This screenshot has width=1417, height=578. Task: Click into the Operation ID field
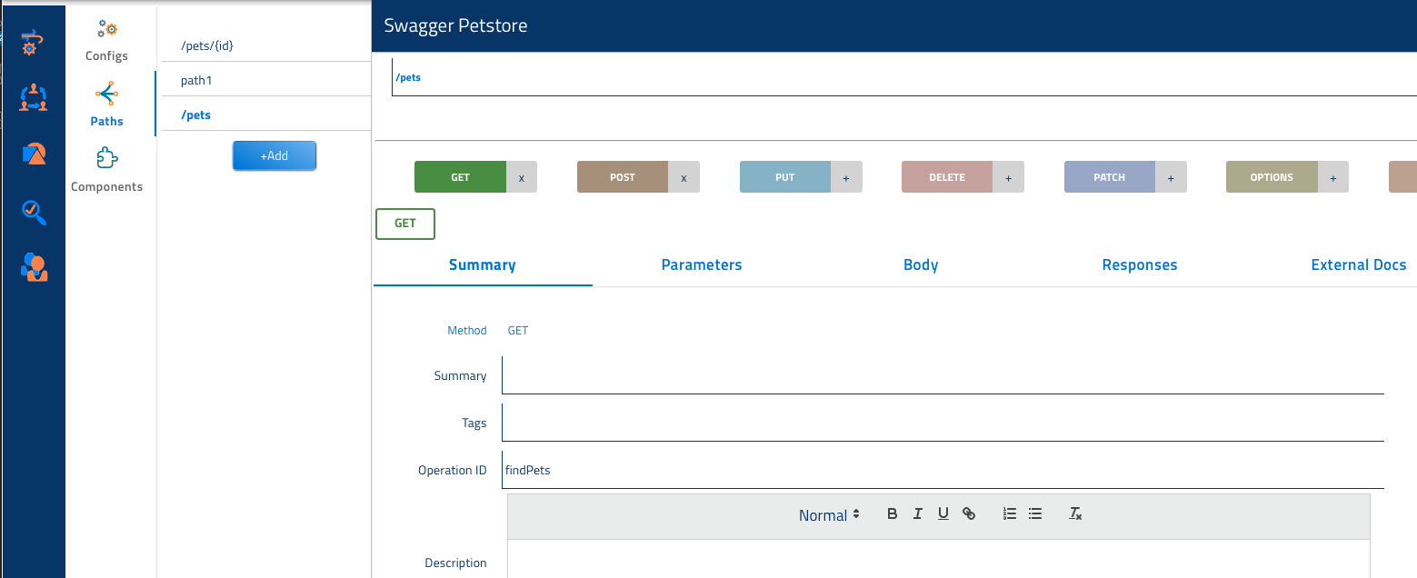point(942,471)
